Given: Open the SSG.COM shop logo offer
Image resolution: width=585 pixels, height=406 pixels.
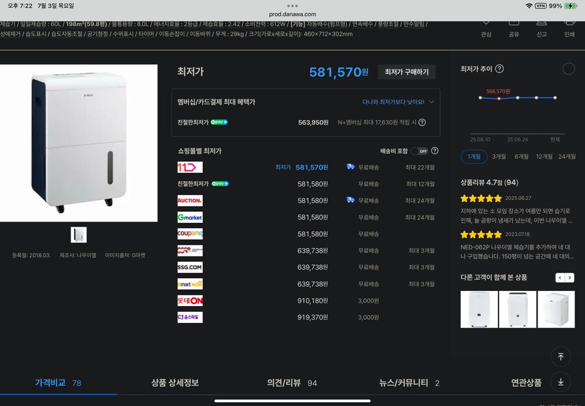Looking at the screenshot, I should coord(190,268).
